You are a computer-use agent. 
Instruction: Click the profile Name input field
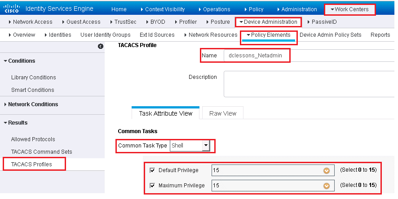309,56
